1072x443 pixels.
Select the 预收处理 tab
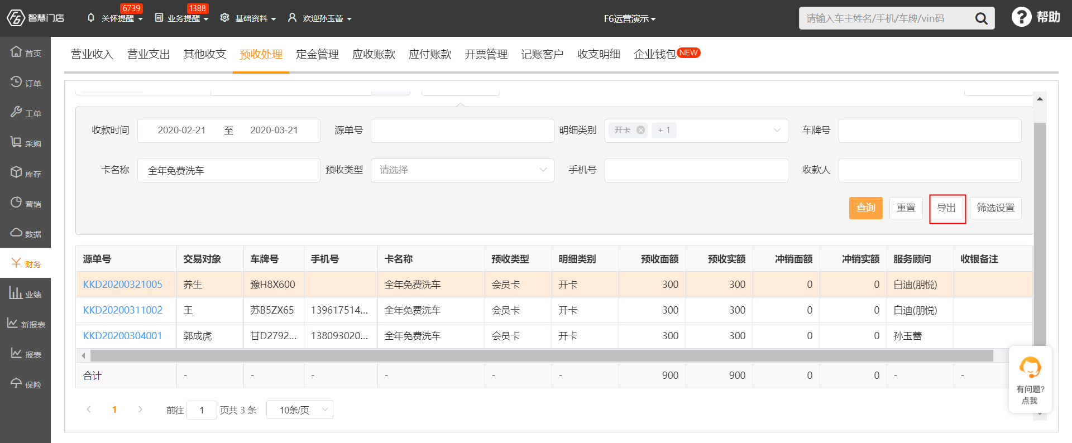[261, 54]
